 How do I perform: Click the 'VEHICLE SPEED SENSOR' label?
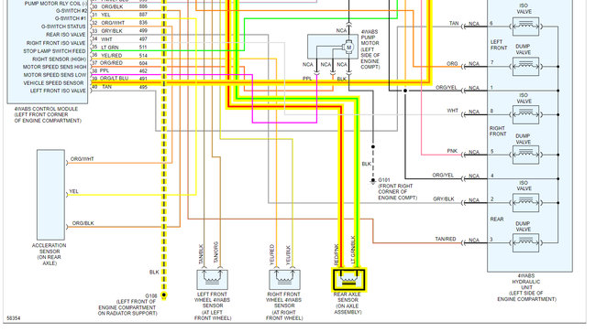pos(53,82)
